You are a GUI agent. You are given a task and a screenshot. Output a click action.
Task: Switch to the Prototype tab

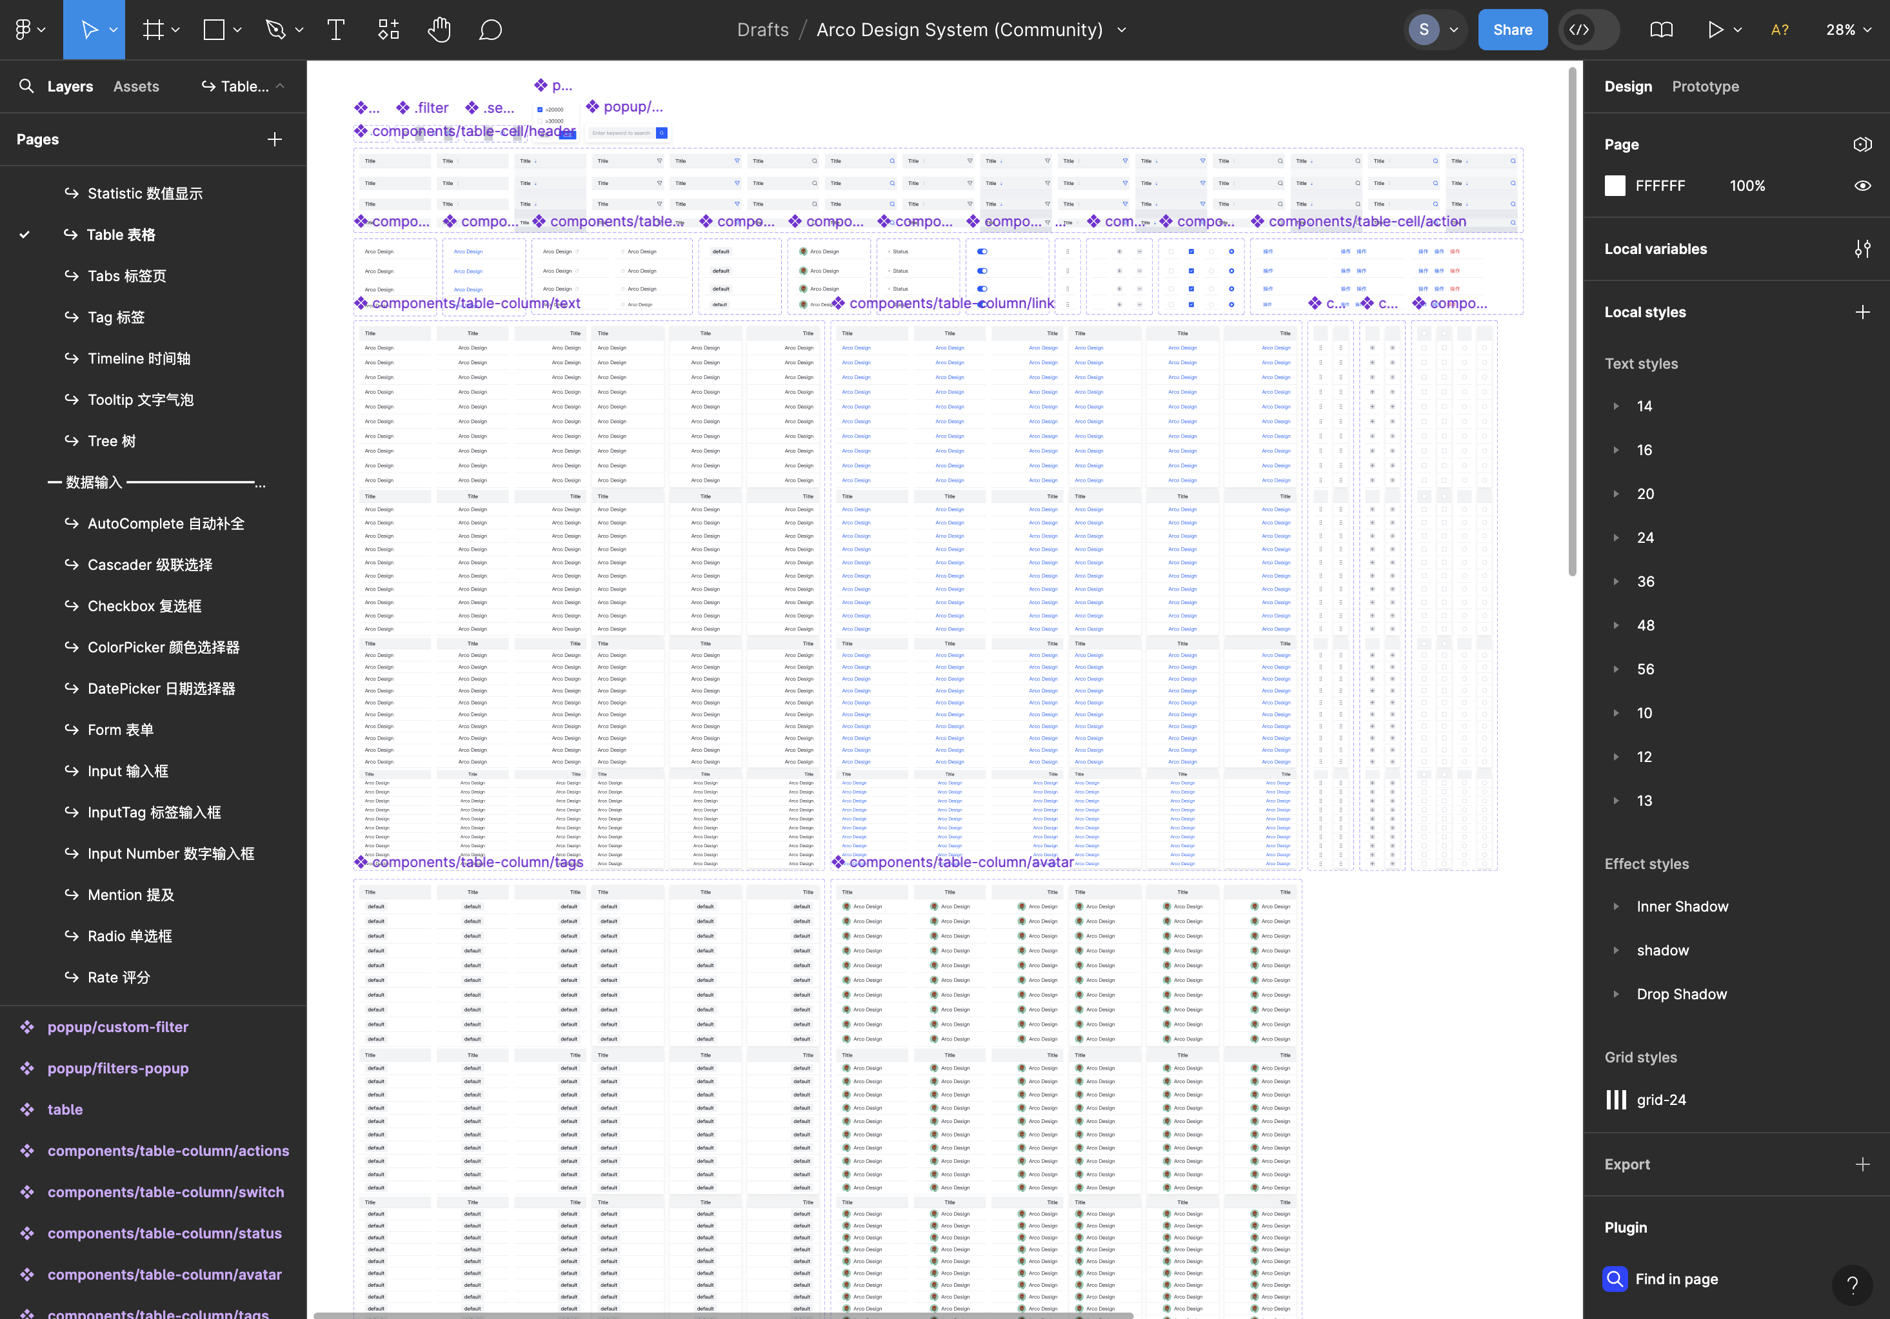point(1705,86)
